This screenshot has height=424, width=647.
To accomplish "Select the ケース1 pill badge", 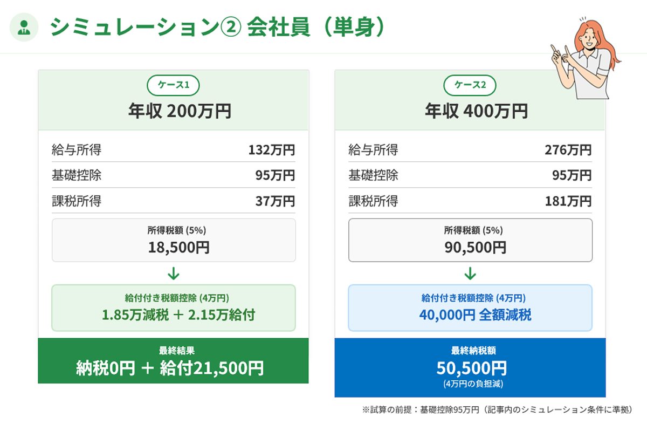I will [x=173, y=85].
